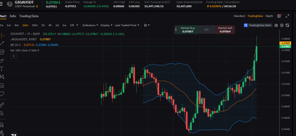
Task: Toggle the magnet mode icon
Action: [x=2, y=124]
